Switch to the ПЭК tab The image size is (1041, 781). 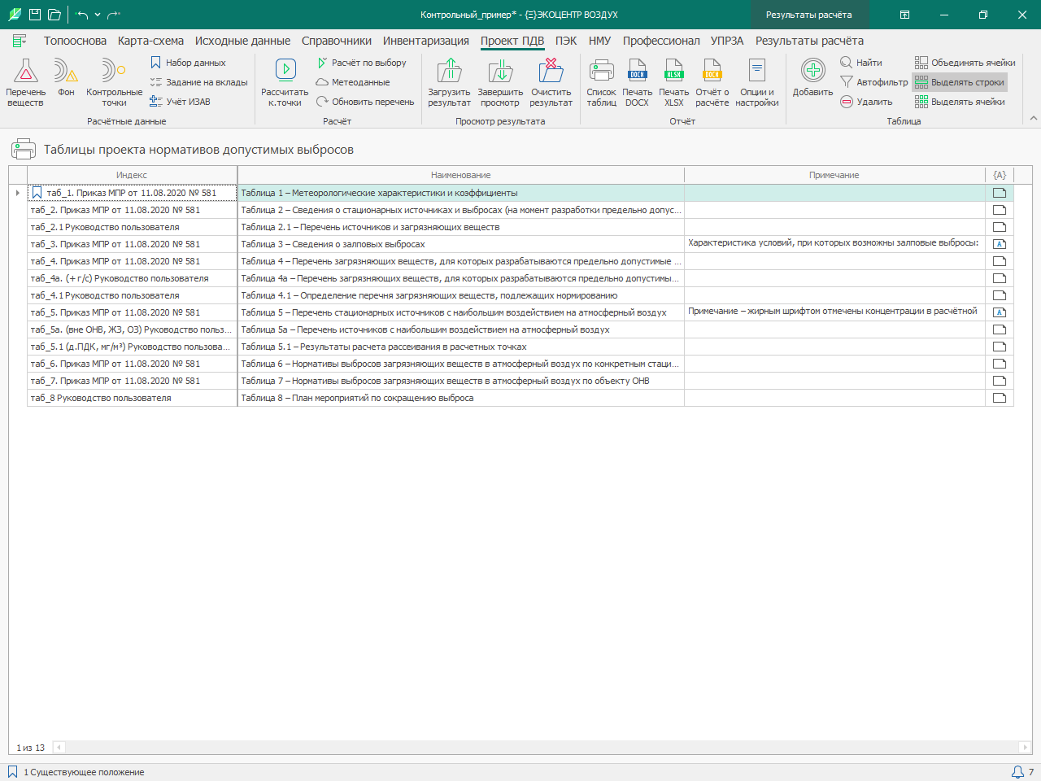(566, 41)
